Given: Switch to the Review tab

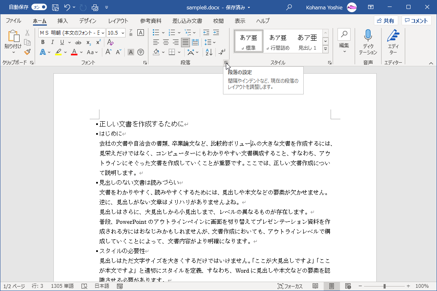Looking at the screenshot, I should [218, 21].
